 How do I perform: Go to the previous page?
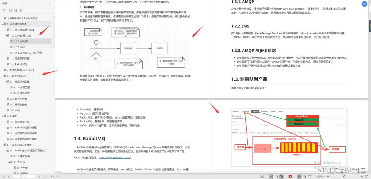(9, 177)
